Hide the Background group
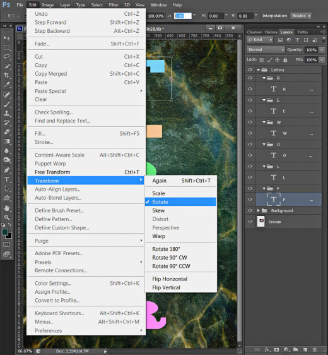 [250, 210]
